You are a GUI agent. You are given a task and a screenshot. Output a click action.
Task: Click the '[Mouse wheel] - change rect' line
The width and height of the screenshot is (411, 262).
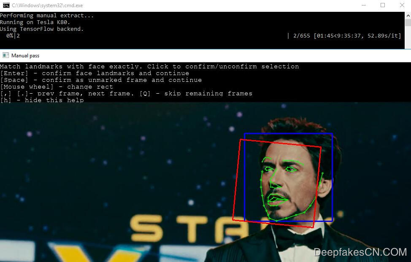click(57, 87)
